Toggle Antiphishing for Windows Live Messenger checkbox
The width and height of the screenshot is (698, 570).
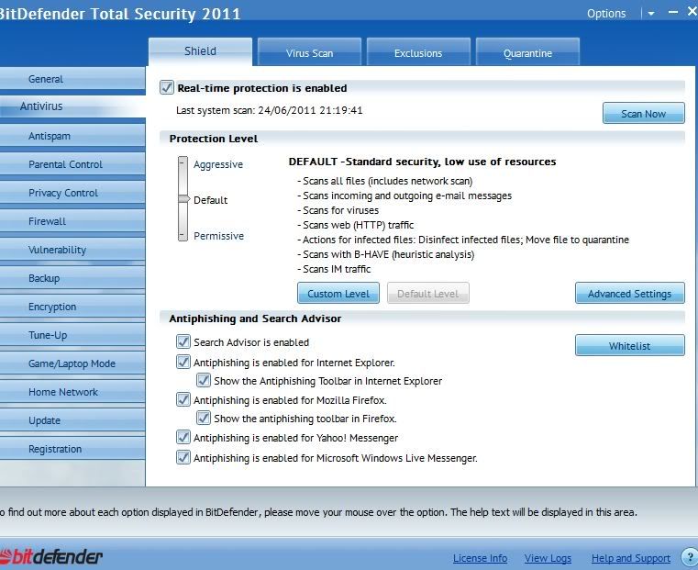coord(183,457)
